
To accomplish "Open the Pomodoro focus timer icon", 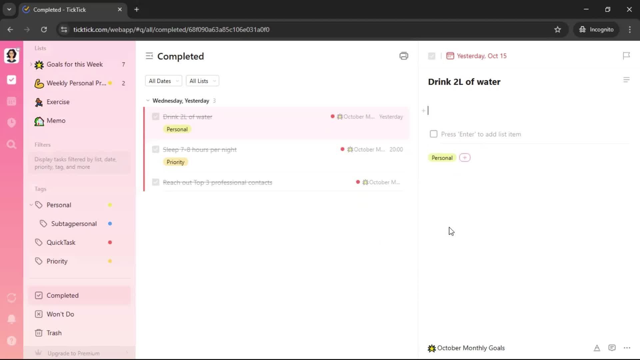I will [x=11, y=123].
